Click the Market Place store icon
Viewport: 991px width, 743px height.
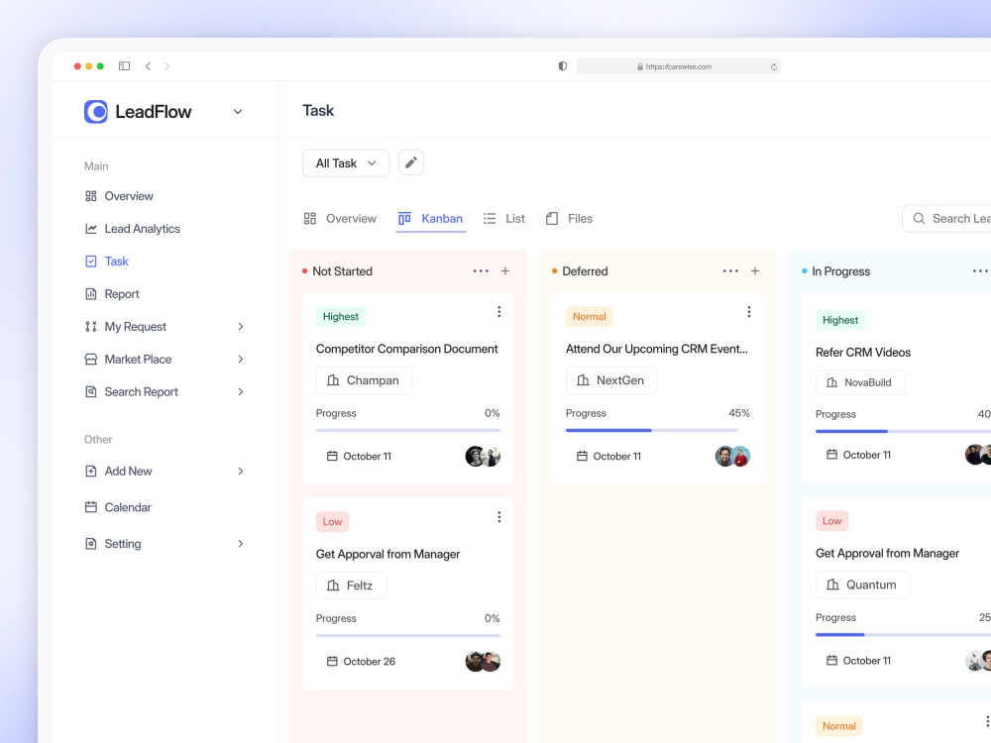[x=91, y=360]
